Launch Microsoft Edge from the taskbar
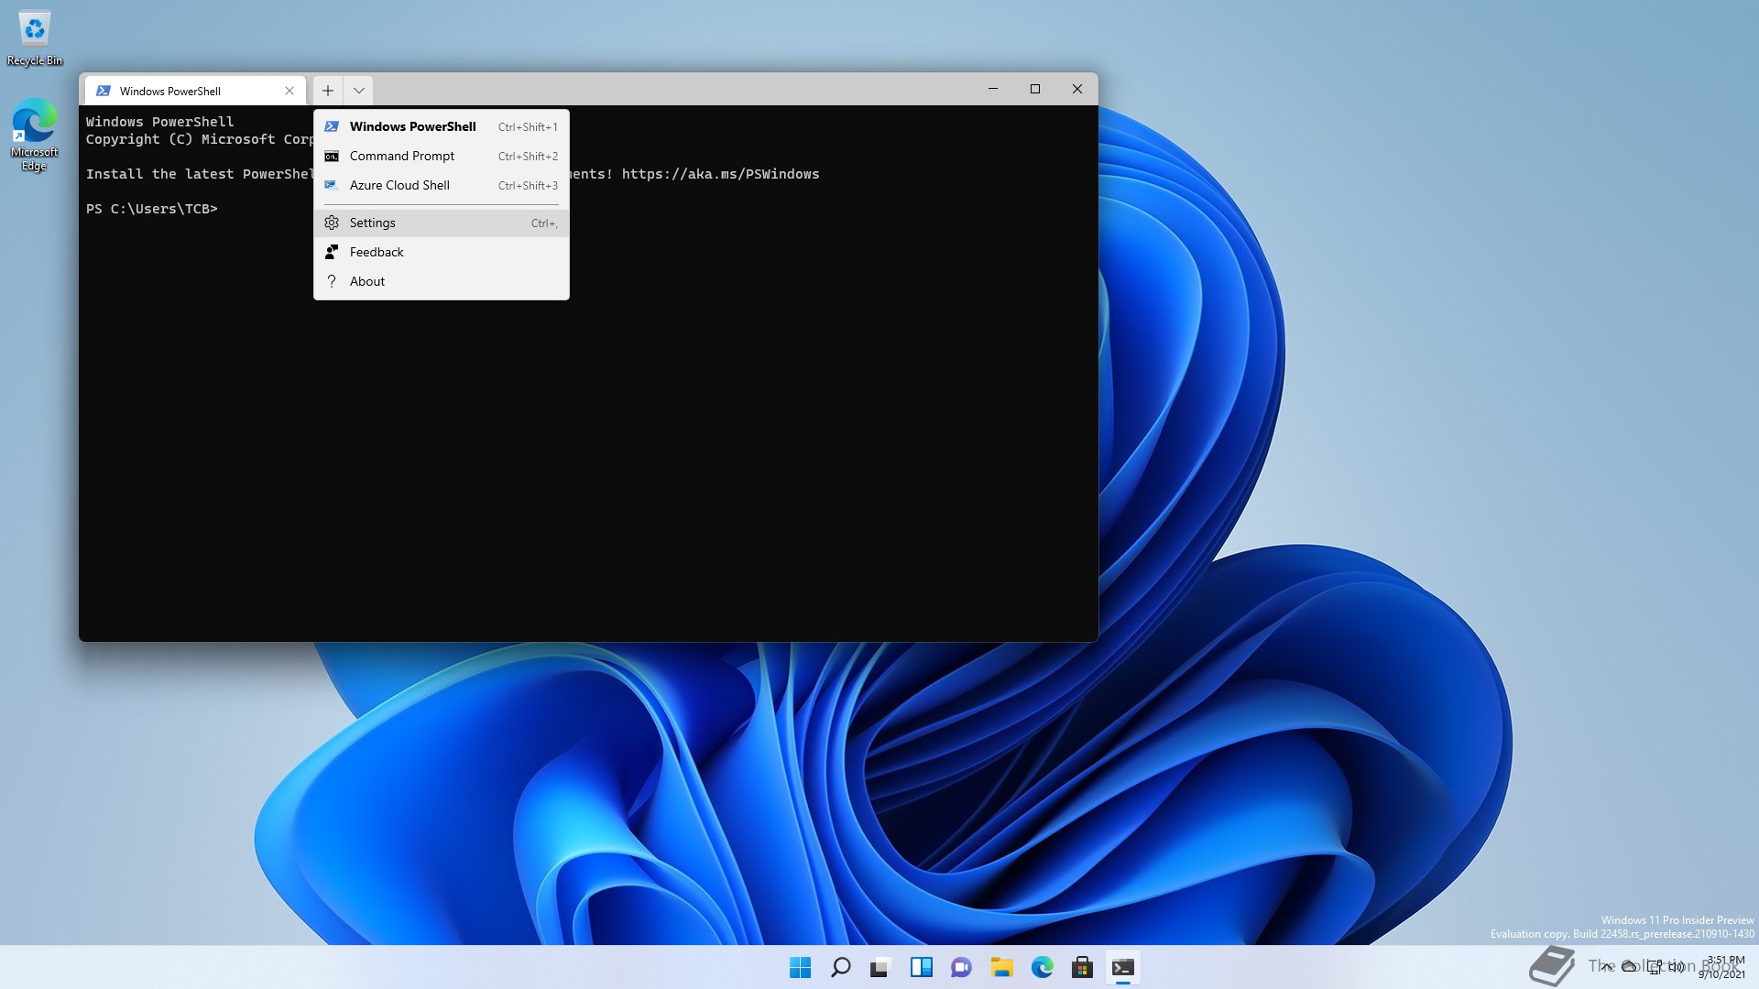The width and height of the screenshot is (1759, 989). [1042, 967]
